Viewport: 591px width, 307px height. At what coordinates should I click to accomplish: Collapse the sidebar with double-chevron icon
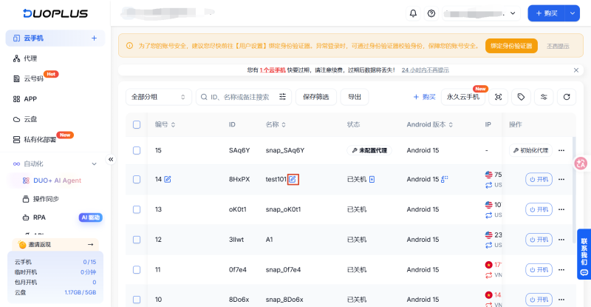[111, 159]
